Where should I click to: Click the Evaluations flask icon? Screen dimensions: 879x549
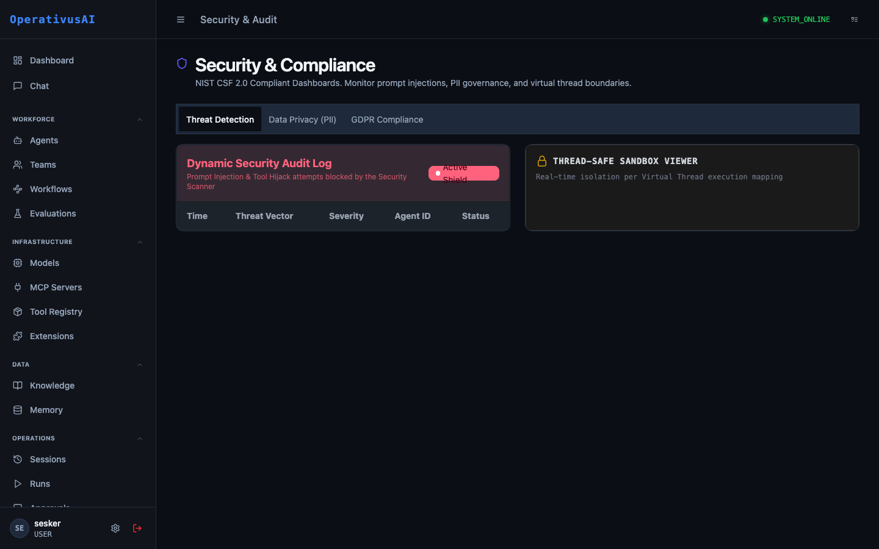(18, 213)
